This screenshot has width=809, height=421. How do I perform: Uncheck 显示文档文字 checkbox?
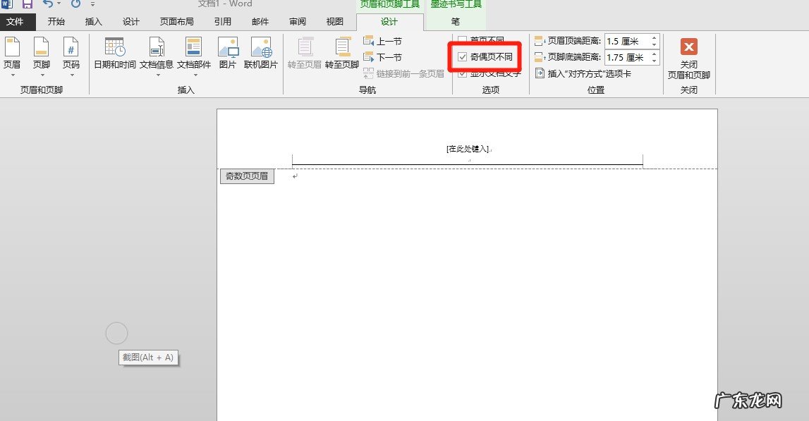click(x=463, y=73)
